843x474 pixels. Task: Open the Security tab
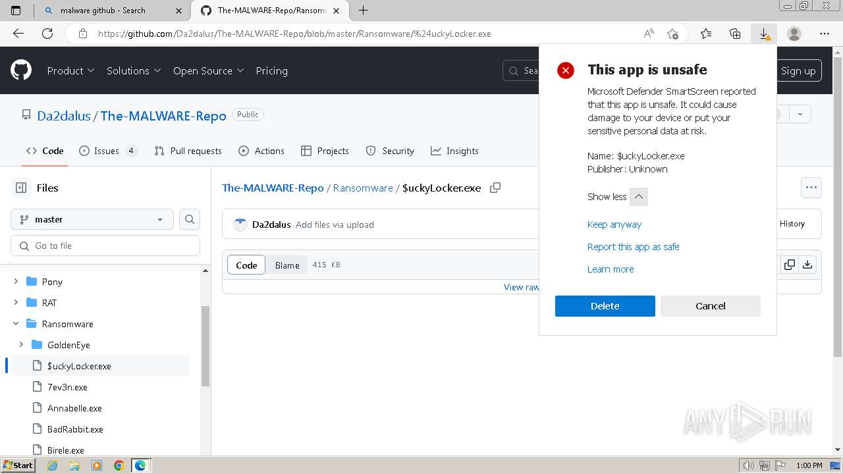tap(390, 151)
